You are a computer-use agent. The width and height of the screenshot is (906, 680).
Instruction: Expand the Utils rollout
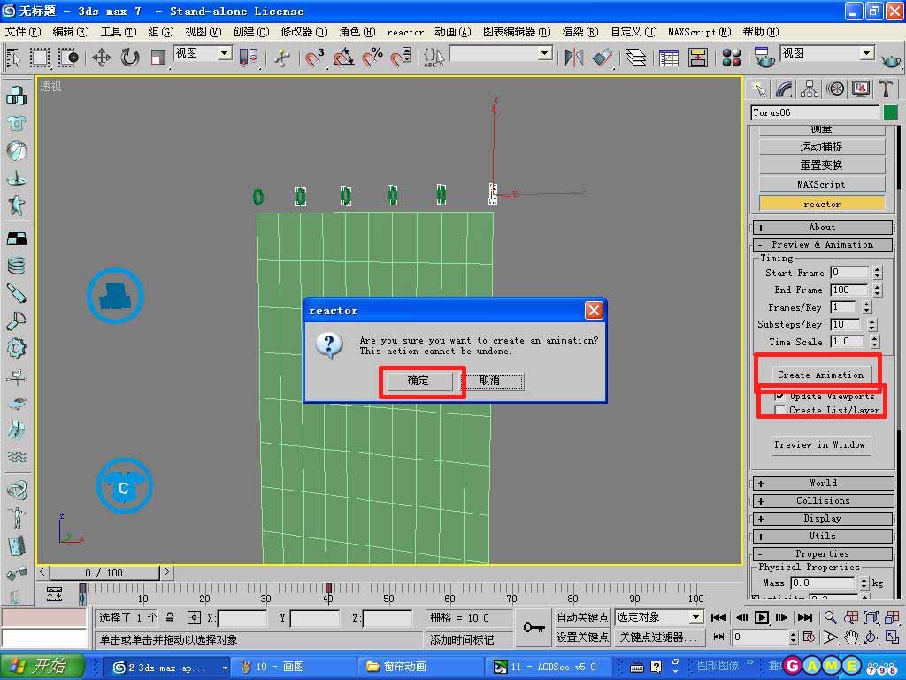click(x=823, y=536)
